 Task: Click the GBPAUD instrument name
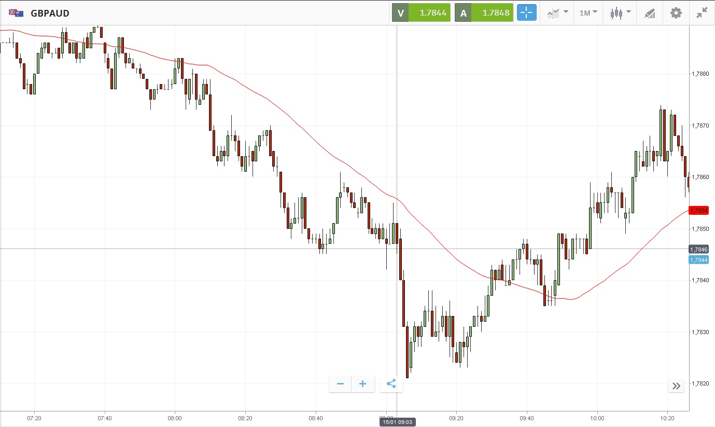click(x=50, y=13)
